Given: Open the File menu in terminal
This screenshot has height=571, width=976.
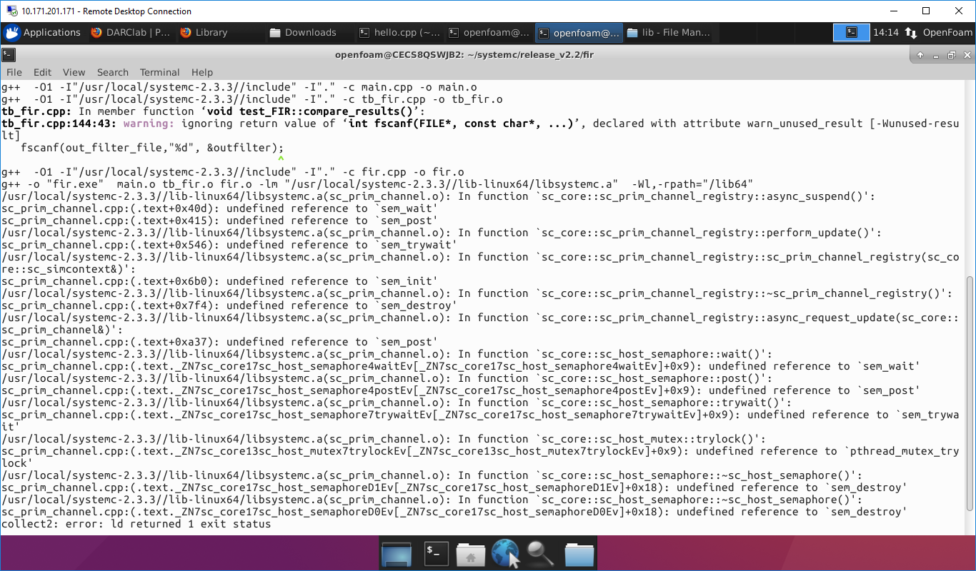Looking at the screenshot, I should pos(14,72).
